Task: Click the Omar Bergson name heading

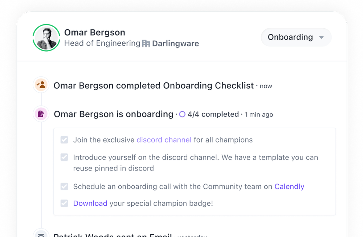Action: [95, 32]
